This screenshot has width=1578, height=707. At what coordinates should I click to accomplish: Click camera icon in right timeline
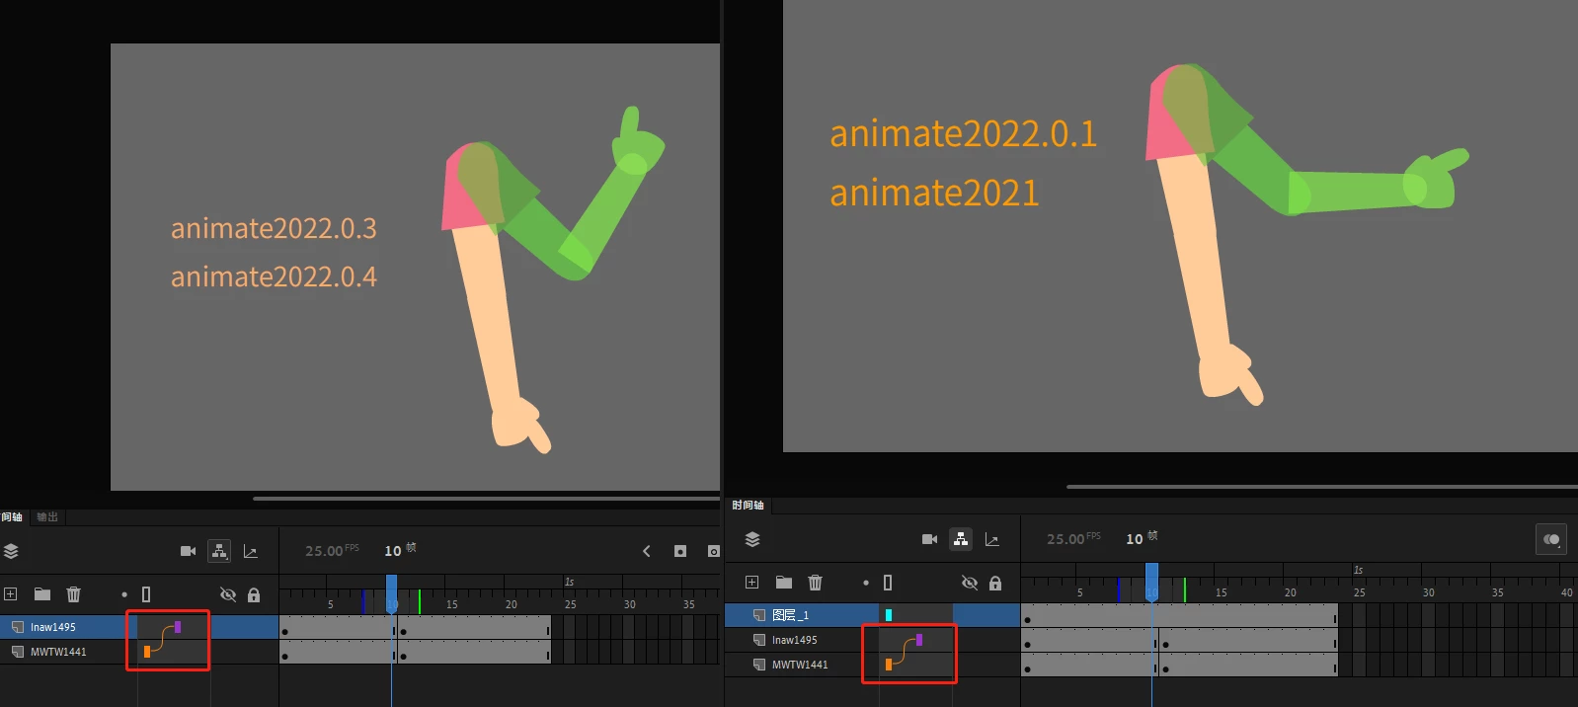click(929, 539)
